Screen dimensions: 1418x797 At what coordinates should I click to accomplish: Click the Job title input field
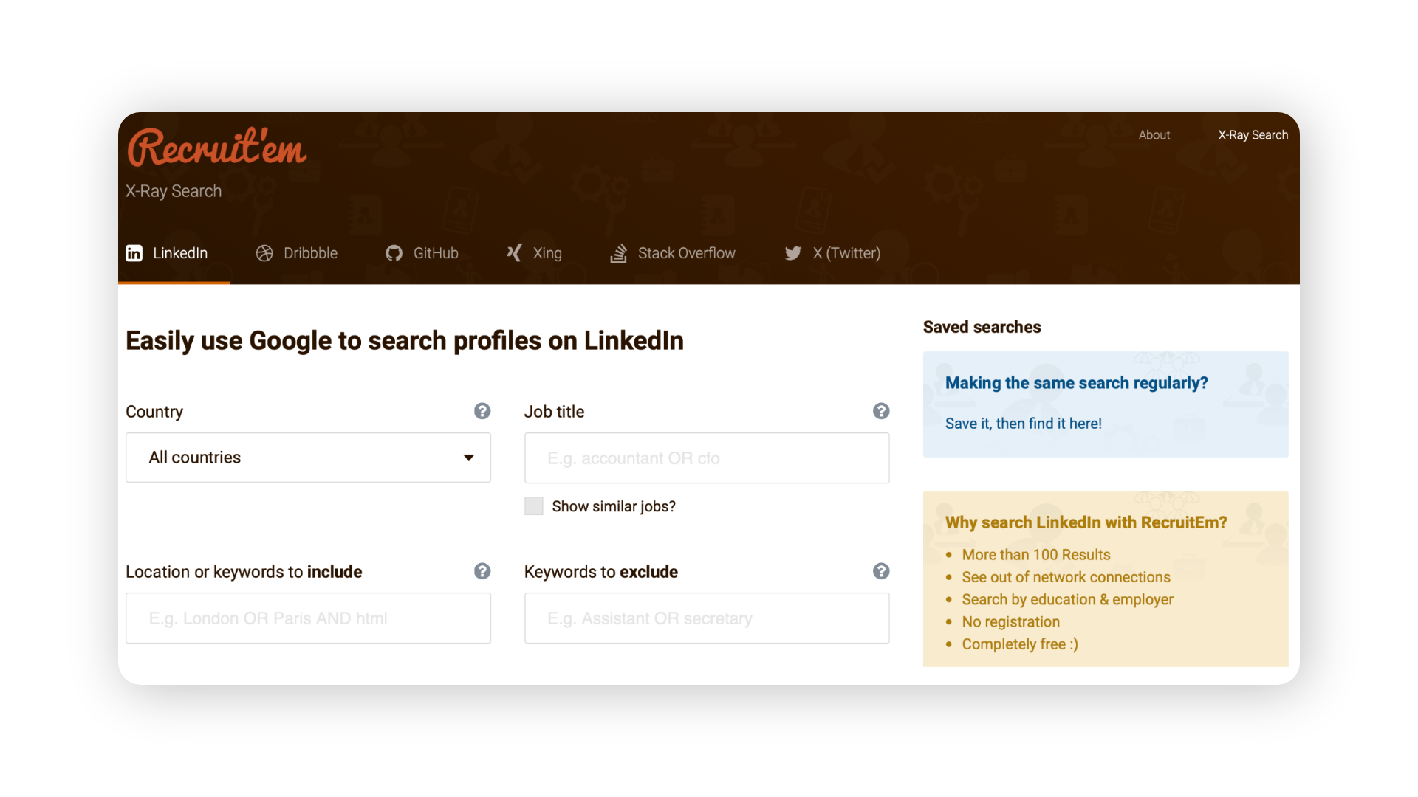click(x=707, y=458)
